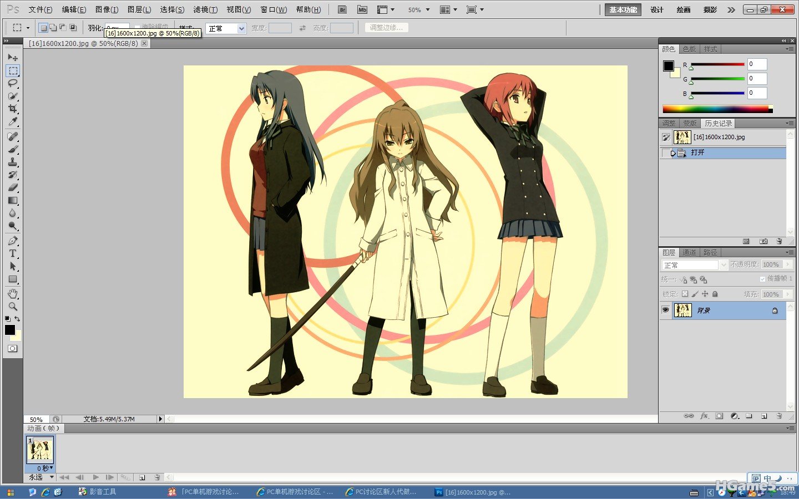The image size is (799, 499).
Task: Choose the Intersect with Selection mode
Action: [73, 28]
